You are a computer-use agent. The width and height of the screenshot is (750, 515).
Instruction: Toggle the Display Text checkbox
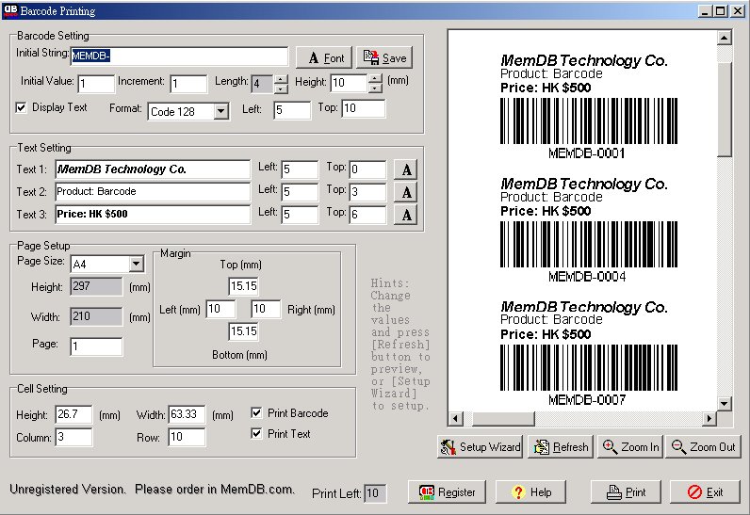pyautogui.click(x=21, y=107)
